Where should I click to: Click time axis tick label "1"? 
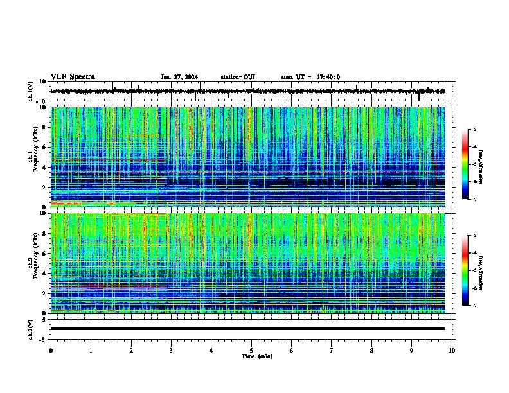tap(91, 351)
